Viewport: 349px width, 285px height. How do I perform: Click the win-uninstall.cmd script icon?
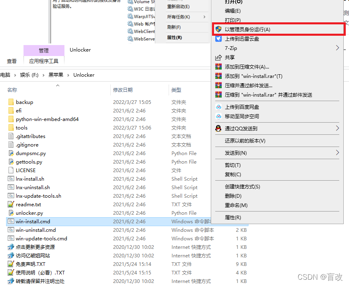tap(11, 230)
